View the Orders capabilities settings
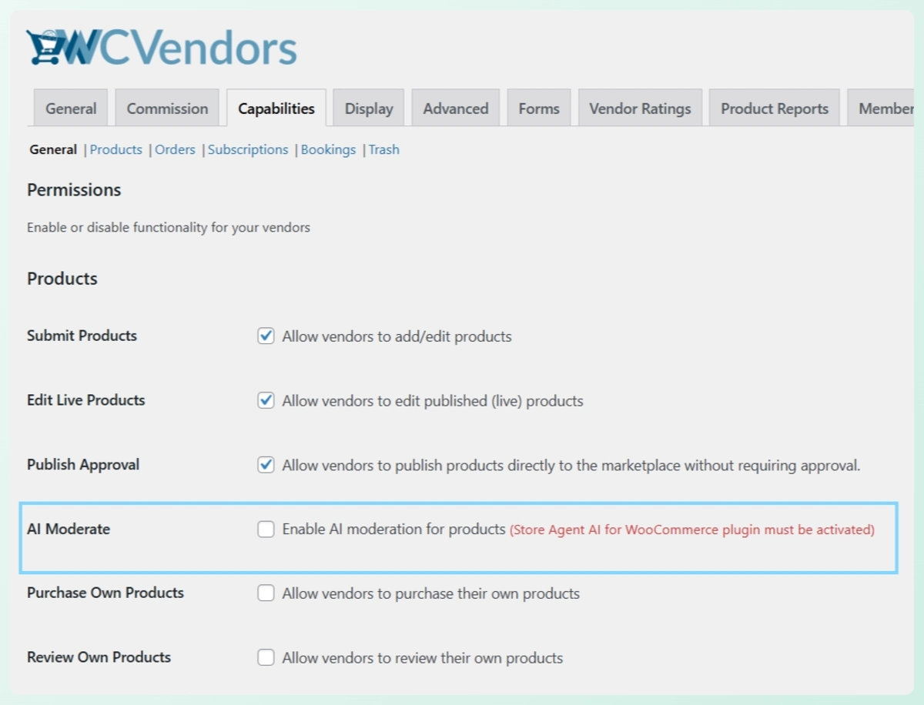This screenshot has width=924, height=705. pyautogui.click(x=175, y=149)
